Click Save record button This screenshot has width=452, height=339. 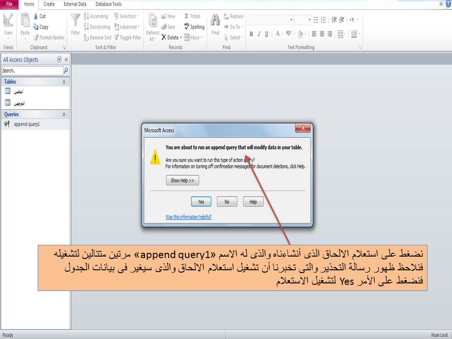point(168,27)
